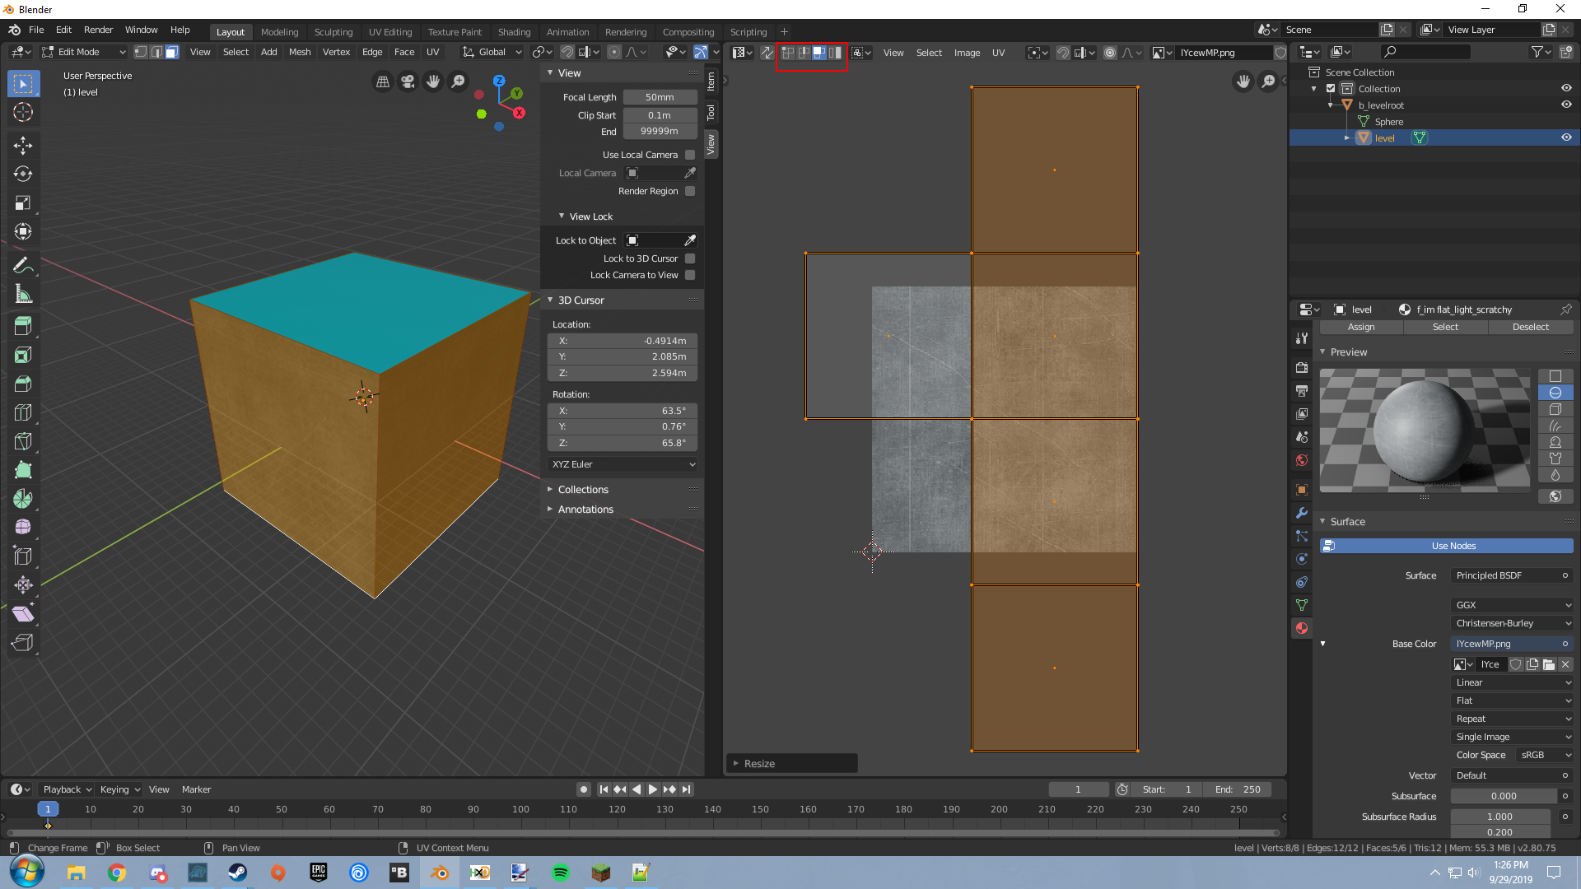
Task: Open the Material properties tab
Action: [x=1302, y=628]
